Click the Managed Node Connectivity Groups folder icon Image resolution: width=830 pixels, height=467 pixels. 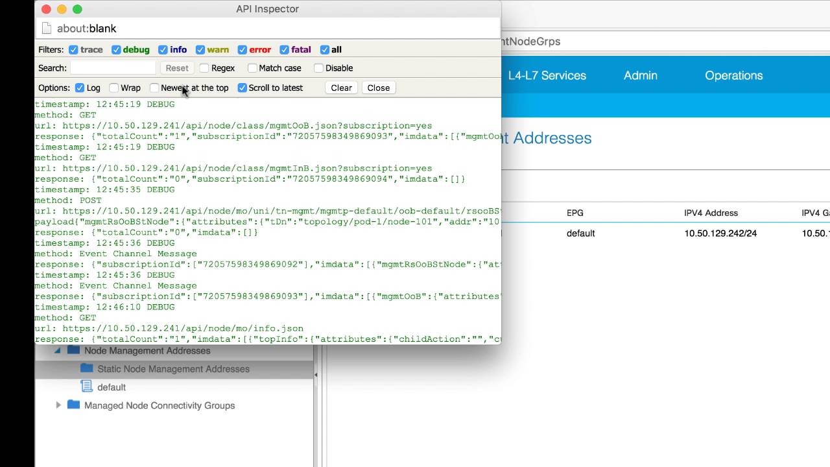(x=73, y=405)
